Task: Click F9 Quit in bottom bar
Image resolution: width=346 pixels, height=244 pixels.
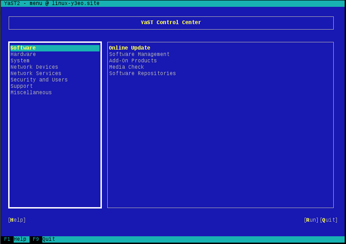Action: 44,239
